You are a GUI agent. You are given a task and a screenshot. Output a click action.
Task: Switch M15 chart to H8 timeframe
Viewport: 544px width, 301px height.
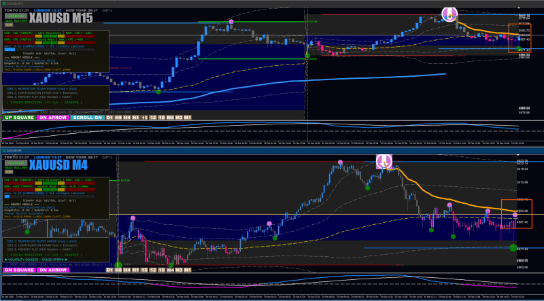tap(118, 118)
